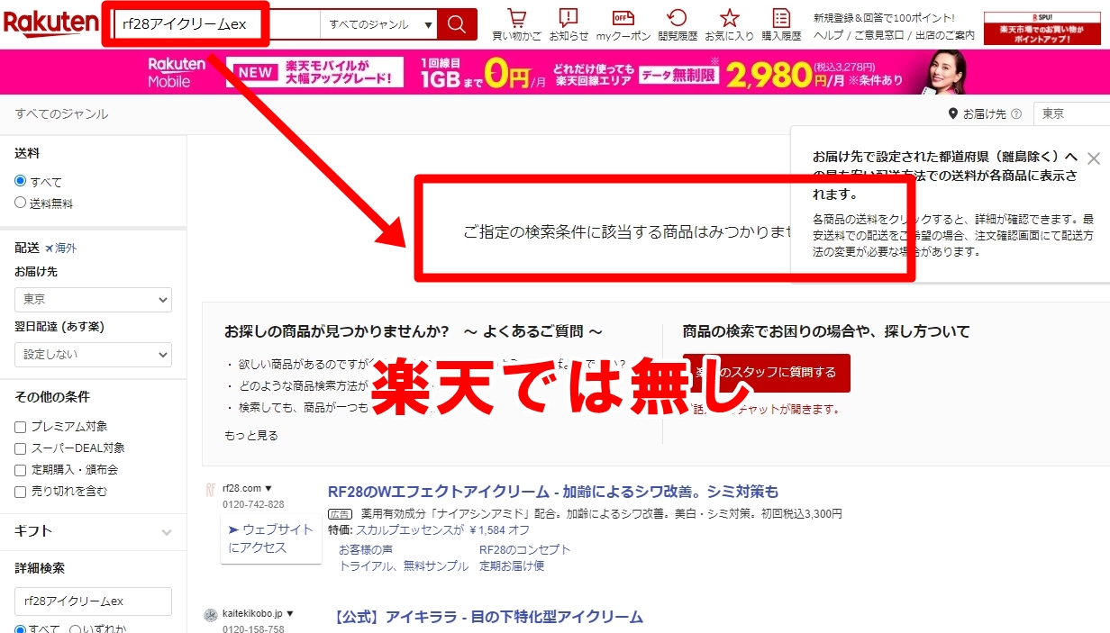The height and width of the screenshot is (633, 1110).
Task: Click the 新規登録＆回答で100ポイント link
Action: 883,17
